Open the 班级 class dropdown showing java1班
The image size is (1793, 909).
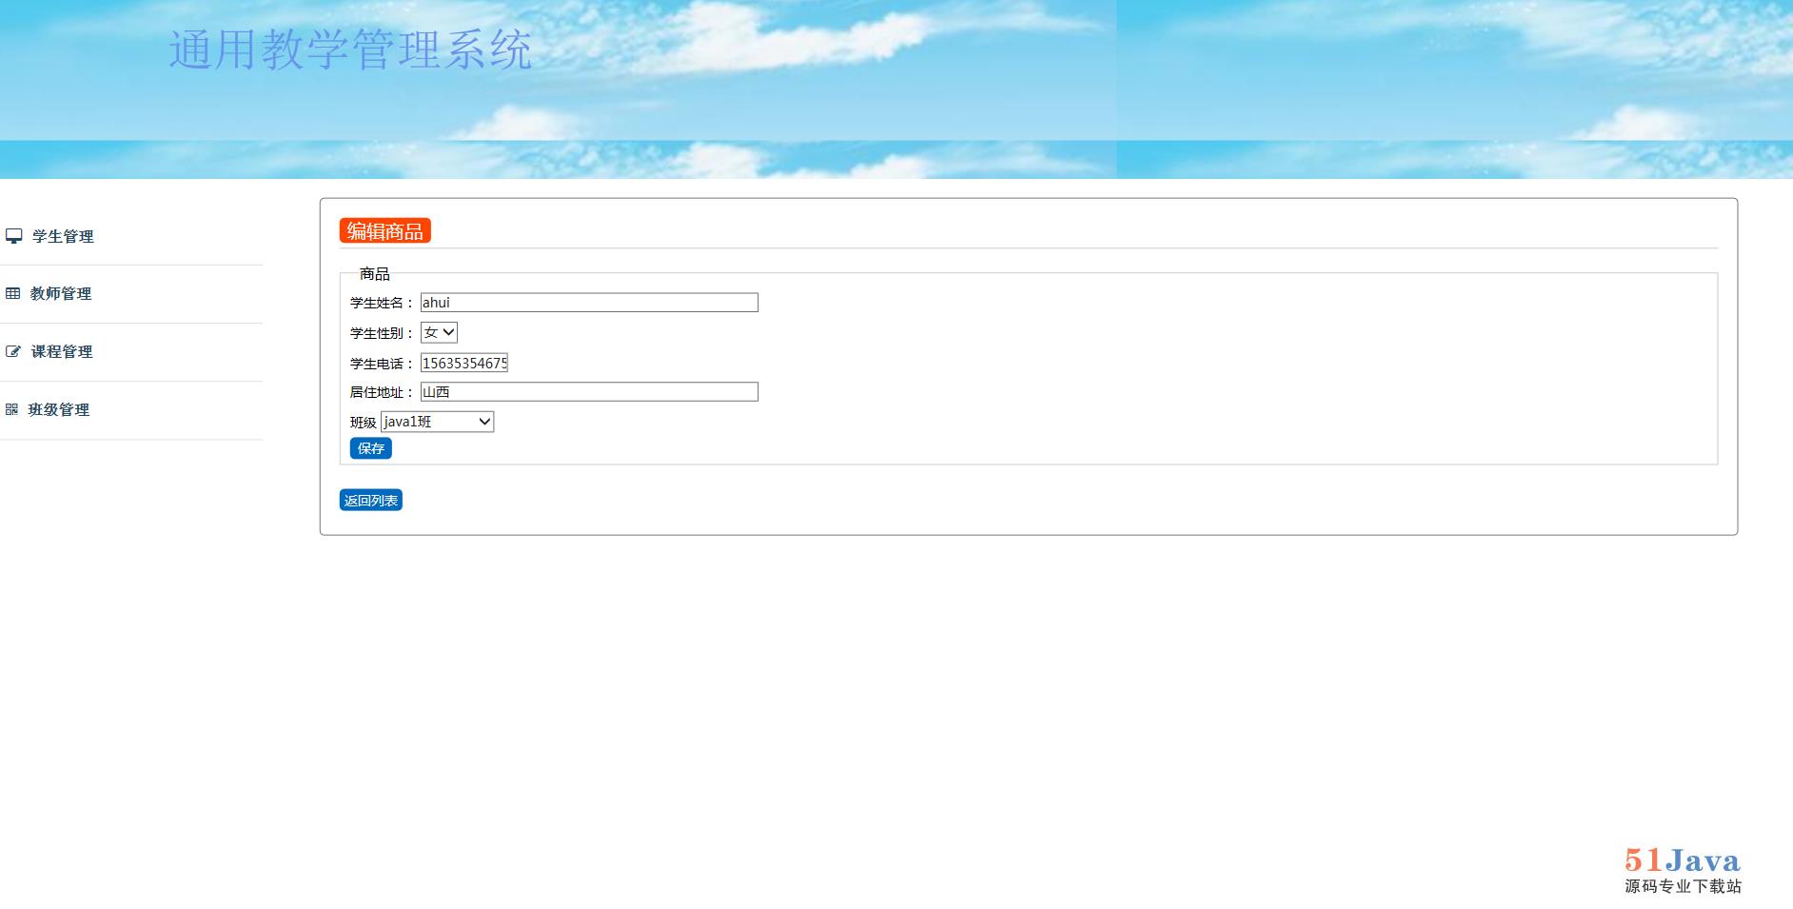437,422
